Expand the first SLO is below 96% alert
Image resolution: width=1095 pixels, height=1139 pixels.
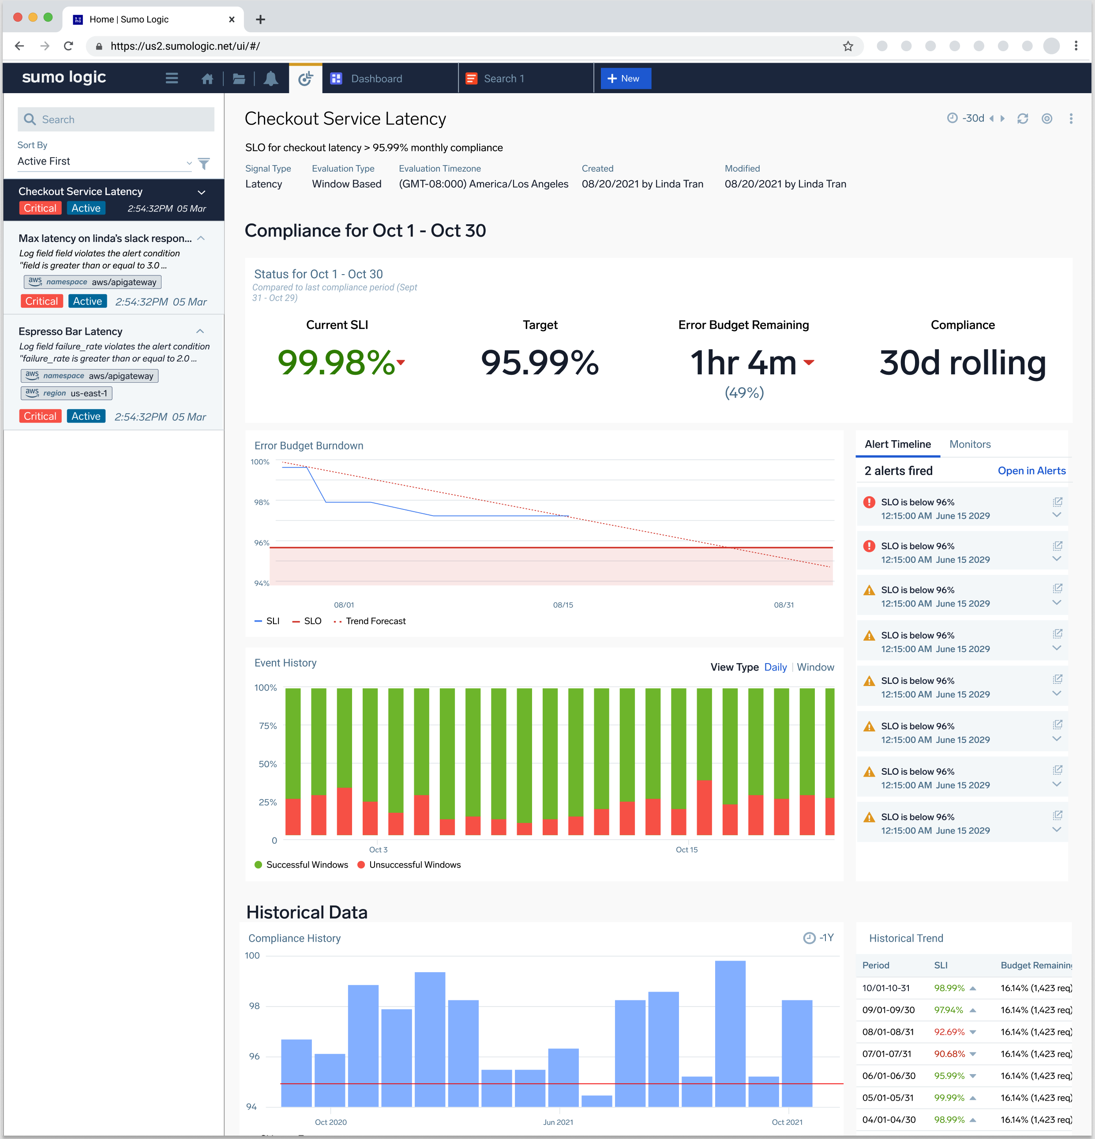click(1056, 515)
